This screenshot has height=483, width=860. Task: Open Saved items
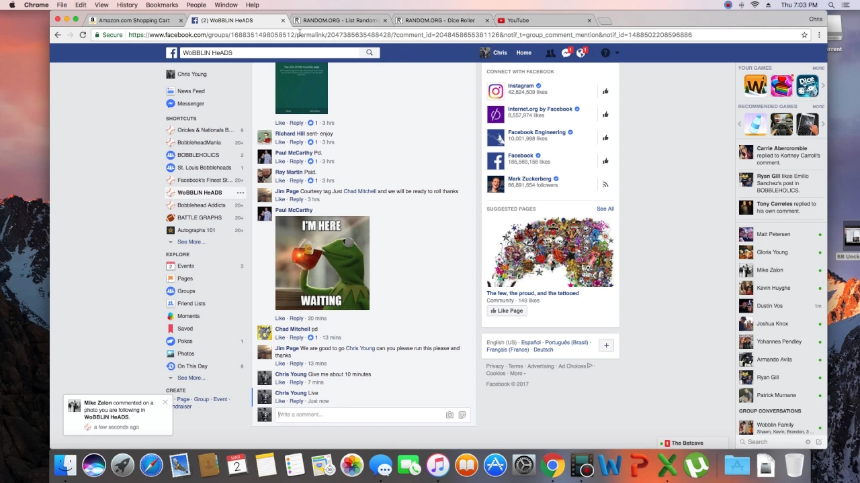[x=185, y=329]
